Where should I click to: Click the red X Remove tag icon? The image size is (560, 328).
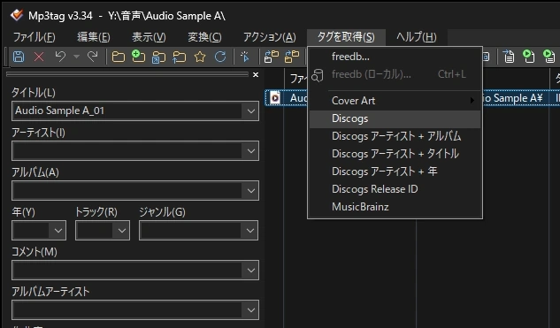(39, 57)
